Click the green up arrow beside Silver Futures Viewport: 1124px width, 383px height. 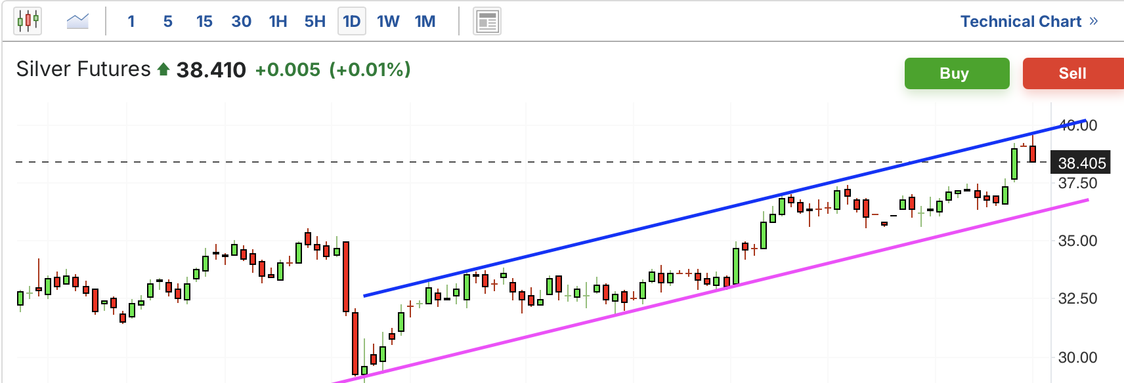(163, 69)
